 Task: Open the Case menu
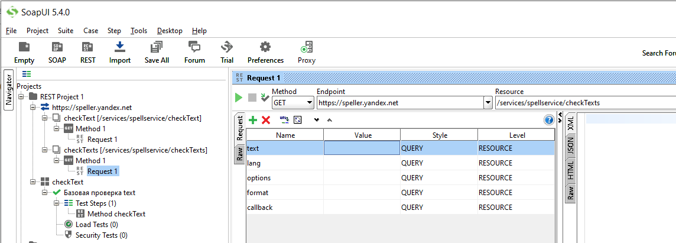tap(91, 31)
